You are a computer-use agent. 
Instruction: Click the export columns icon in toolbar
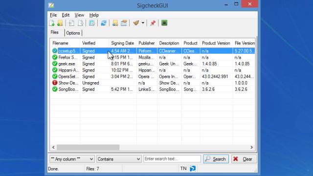click(x=92, y=23)
